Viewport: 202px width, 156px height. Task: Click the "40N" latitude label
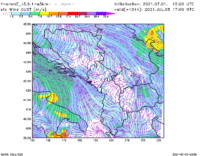[x=28, y=128]
